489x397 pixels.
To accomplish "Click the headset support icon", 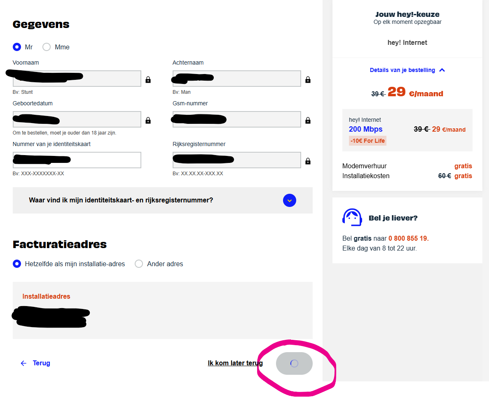I will [352, 217].
